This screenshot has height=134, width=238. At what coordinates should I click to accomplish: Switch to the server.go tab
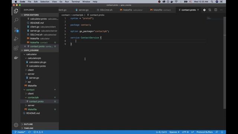point(82,10)
